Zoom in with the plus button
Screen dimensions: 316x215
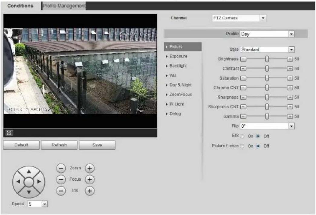tap(90, 168)
